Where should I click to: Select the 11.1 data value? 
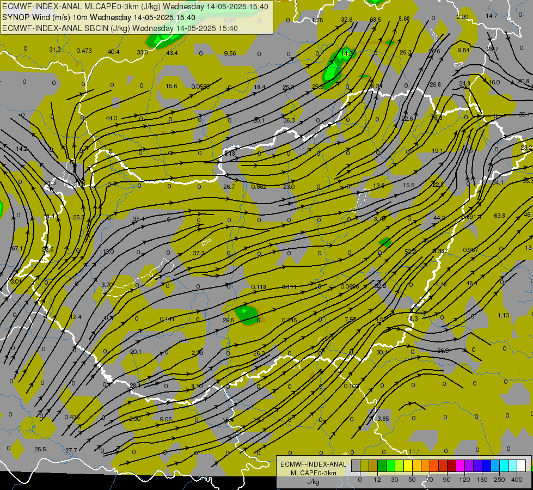pos(414,451)
